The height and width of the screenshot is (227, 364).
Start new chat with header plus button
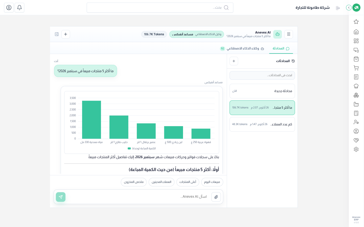pyautogui.click(x=66, y=34)
